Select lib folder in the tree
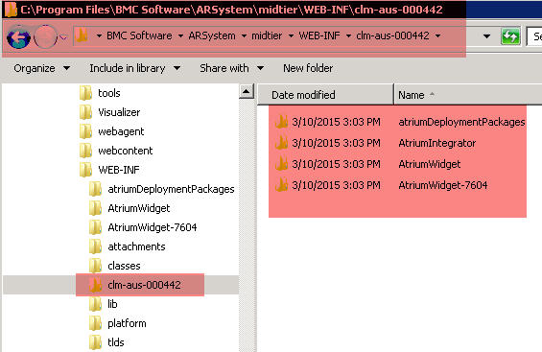The image size is (542, 352). [x=112, y=304]
